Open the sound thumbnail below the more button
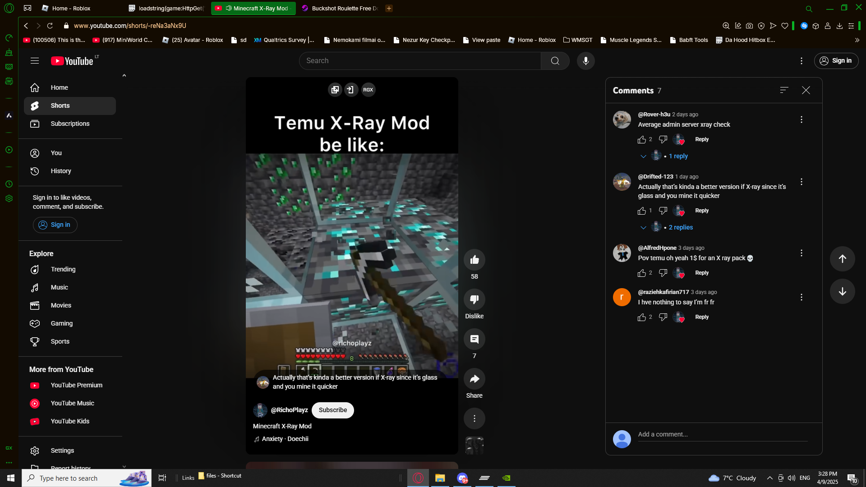Viewport: 866px width, 487px height. pos(474,446)
